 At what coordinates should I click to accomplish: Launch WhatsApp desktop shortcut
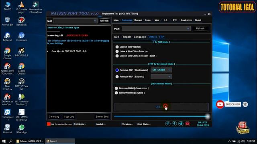point(21,129)
